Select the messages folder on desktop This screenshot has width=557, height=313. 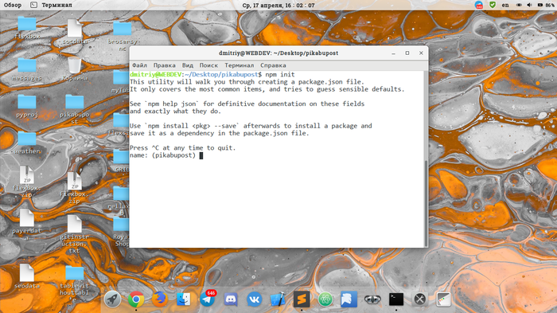[27, 69]
